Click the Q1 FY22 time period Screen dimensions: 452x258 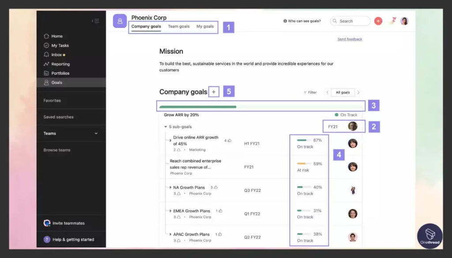click(252, 213)
